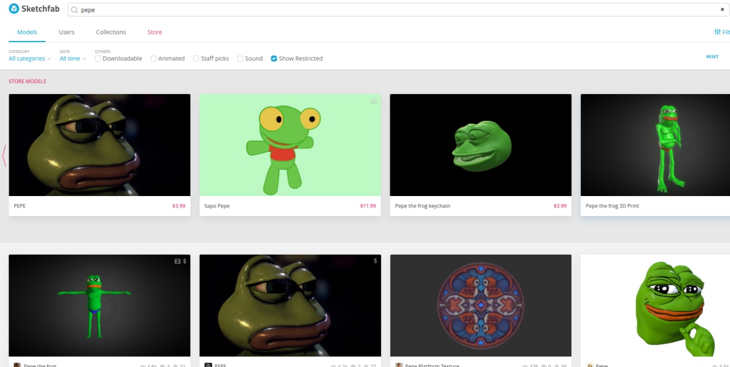
Task: Open the STORE MODELS heading link
Action: pos(27,81)
